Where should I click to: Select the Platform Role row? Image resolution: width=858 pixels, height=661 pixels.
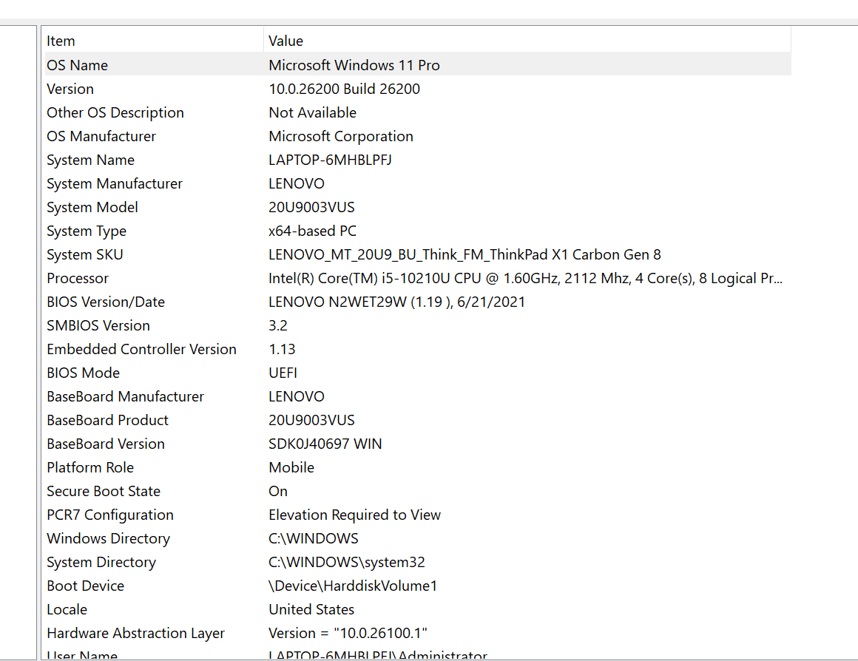[417, 467]
